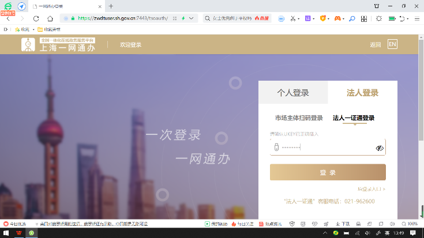Image resolution: width=424 pixels, height=238 pixels.
Task: Expand the translate extension dropdown arrow
Action: (x=314, y=19)
